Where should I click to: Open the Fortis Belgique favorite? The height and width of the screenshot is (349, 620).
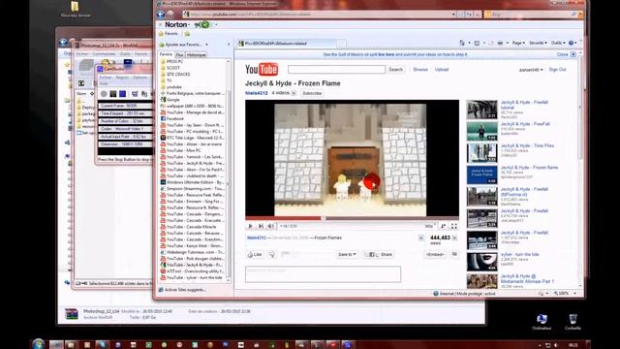[x=192, y=93]
